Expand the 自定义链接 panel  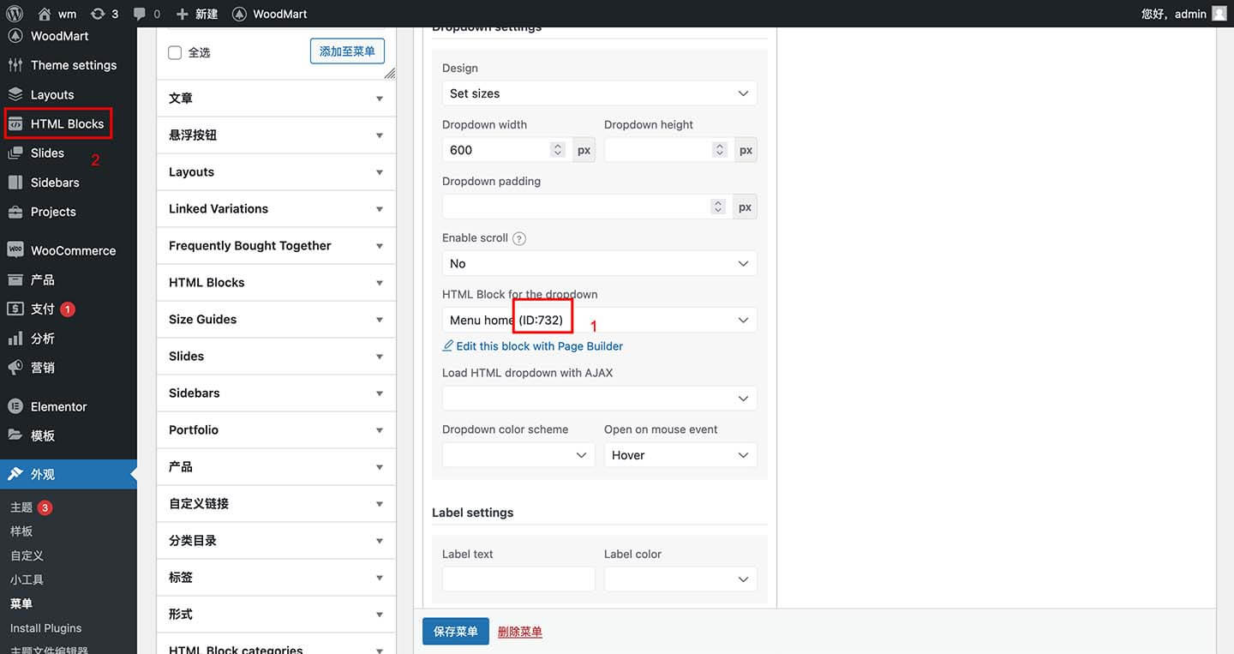coord(276,504)
